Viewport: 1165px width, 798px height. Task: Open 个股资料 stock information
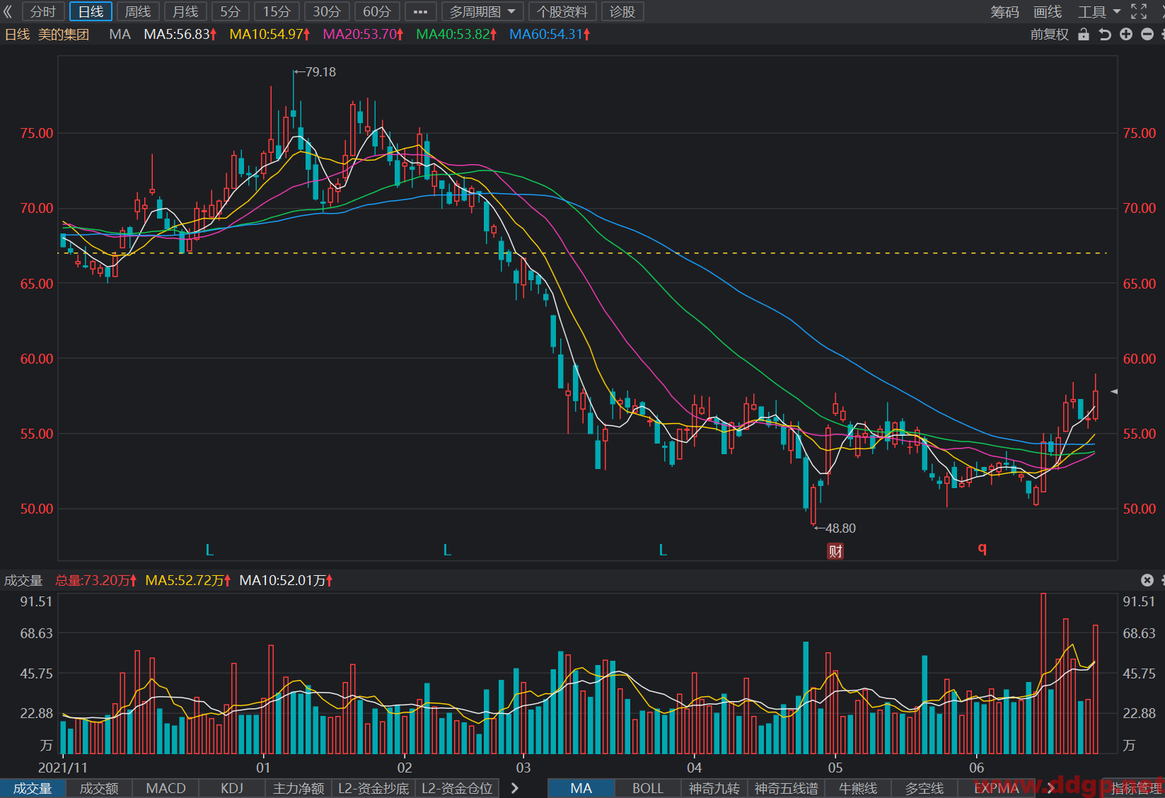point(562,11)
